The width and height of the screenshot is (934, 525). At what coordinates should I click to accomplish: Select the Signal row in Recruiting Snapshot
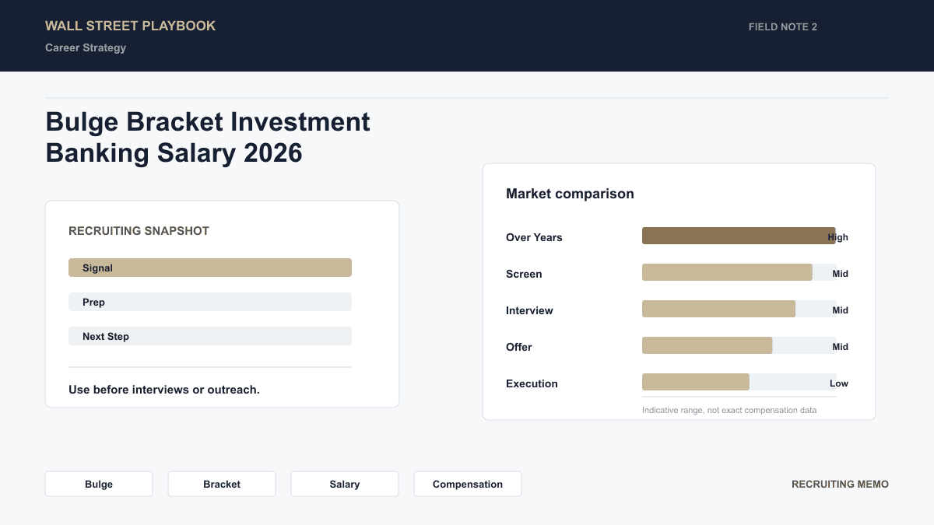tap(210, 268)
